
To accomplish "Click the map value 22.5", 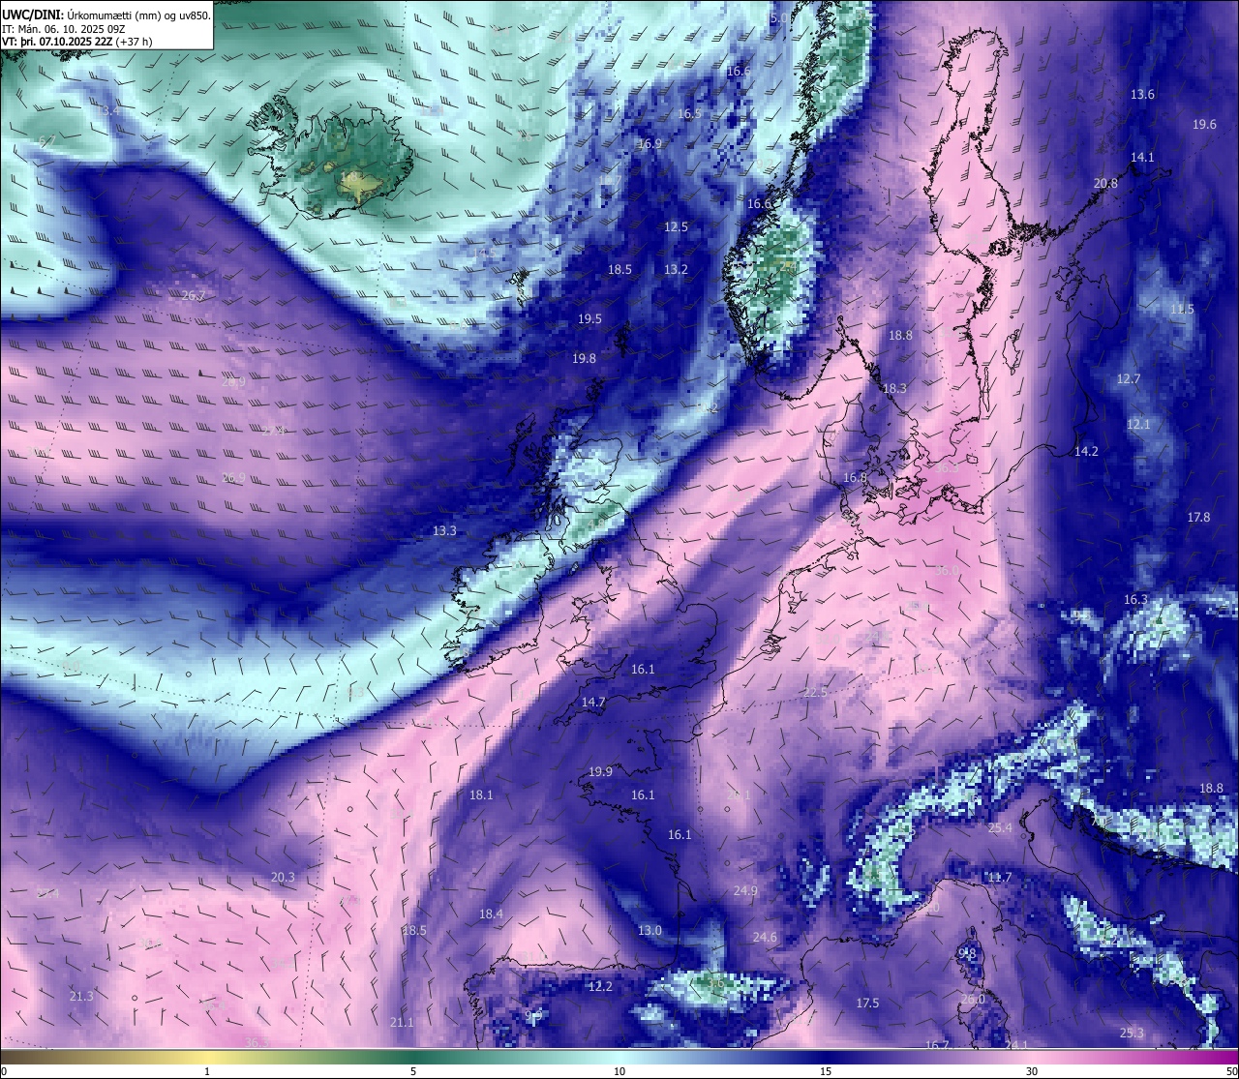I will tap(815, 693).
